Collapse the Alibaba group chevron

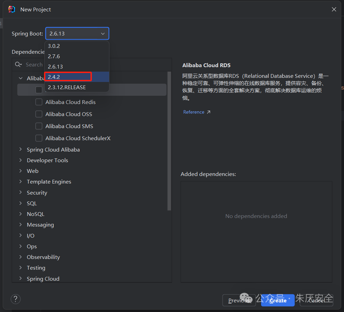(21, 78)
